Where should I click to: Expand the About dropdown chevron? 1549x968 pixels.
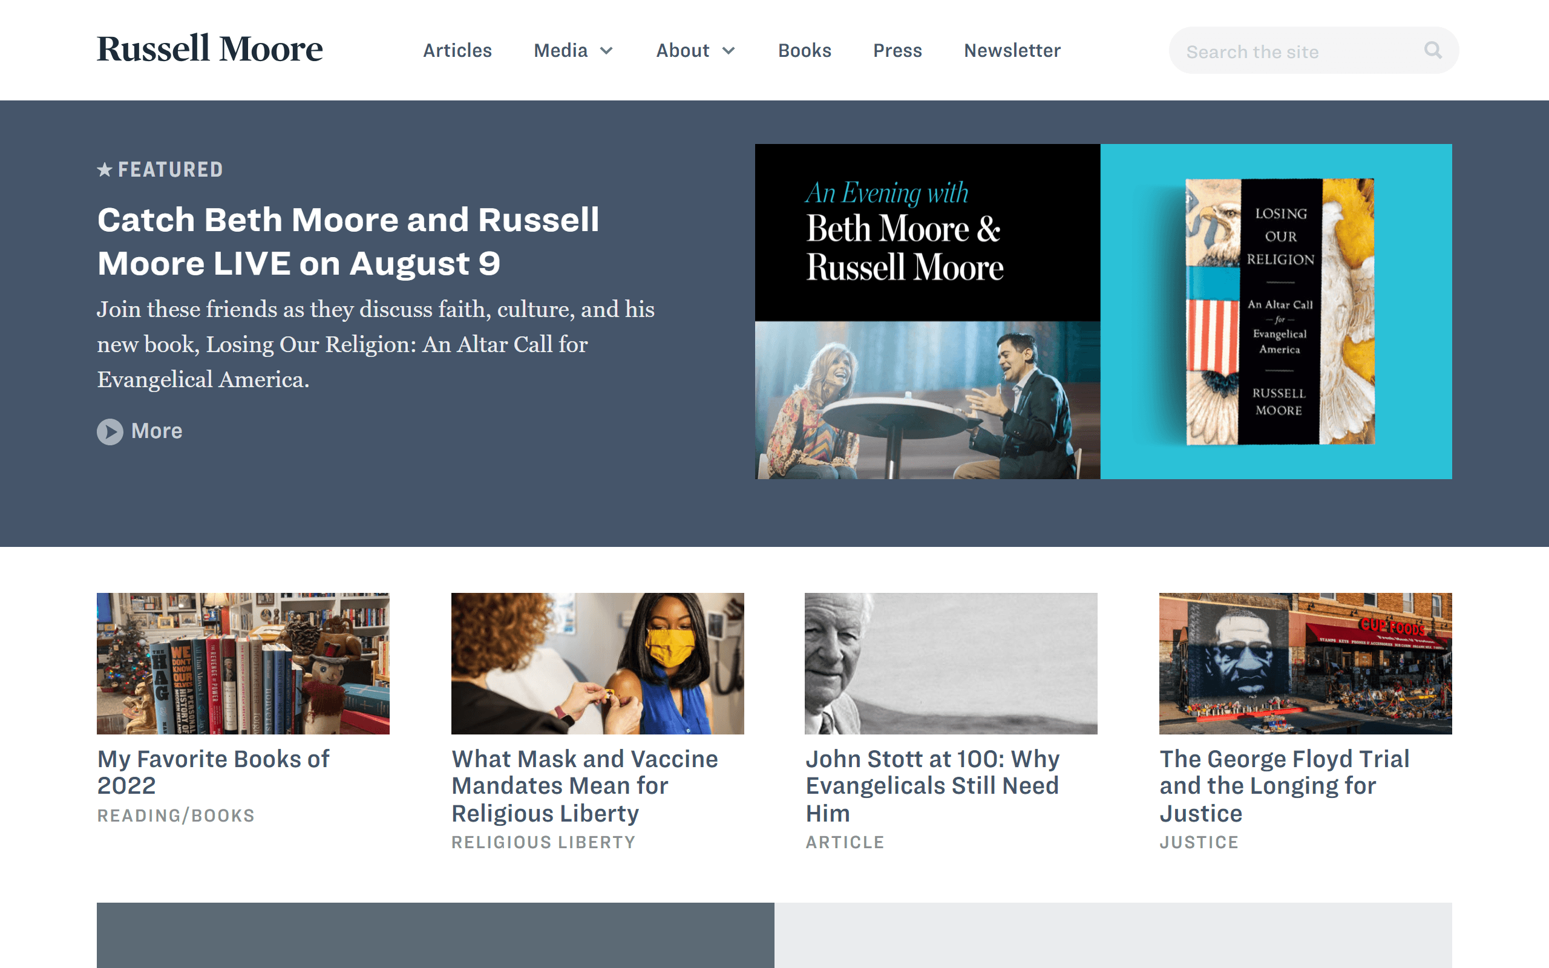pyautogui.click(x=731, y=51)
